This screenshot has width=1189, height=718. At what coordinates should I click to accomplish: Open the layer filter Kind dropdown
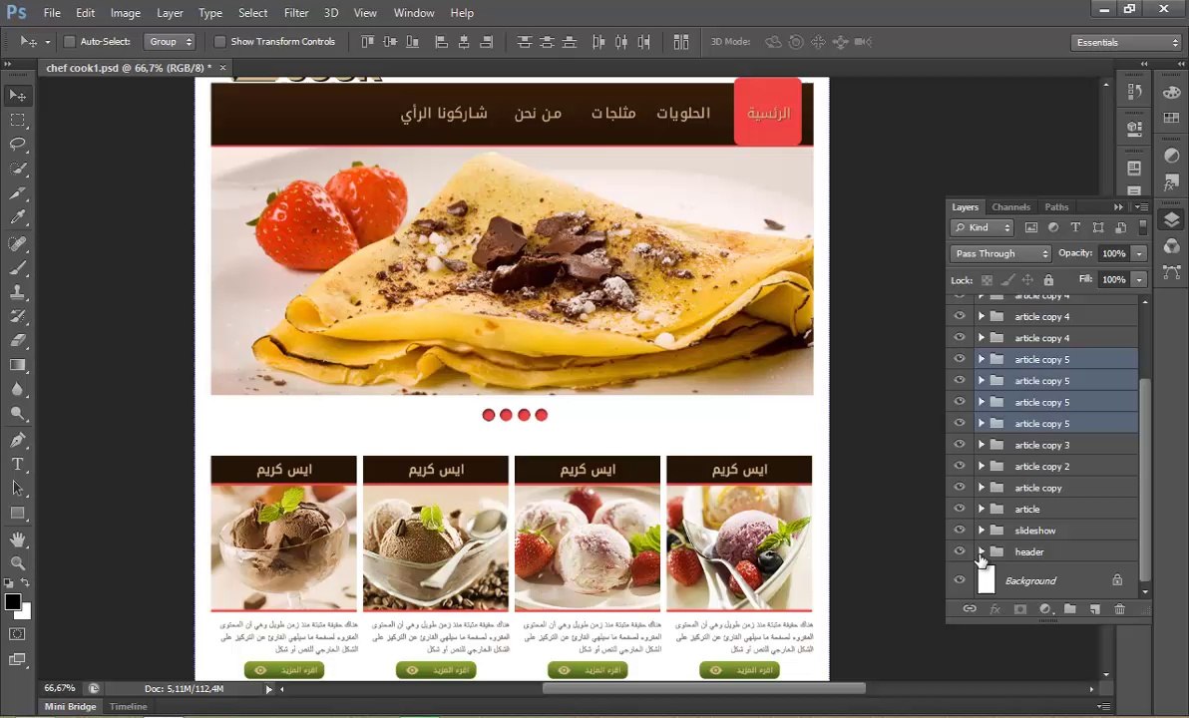[982, 227]
